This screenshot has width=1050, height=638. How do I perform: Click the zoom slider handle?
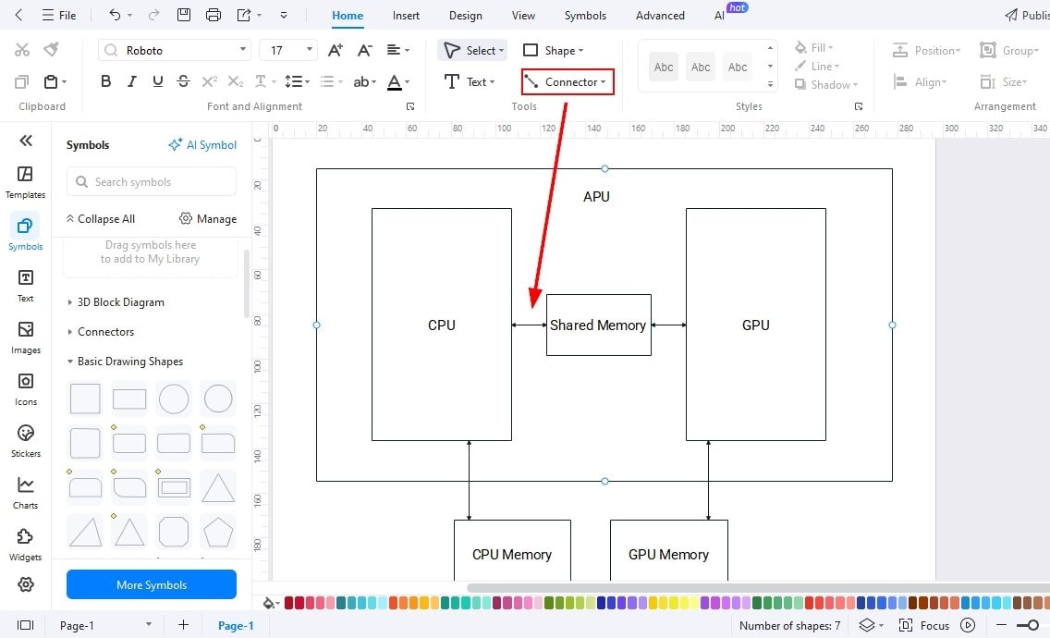tap(1032, 625)
